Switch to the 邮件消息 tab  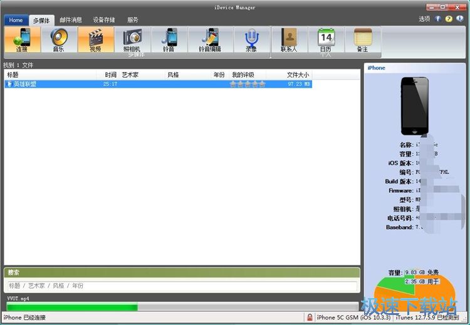pyautogui.click(x=71, y=20)
